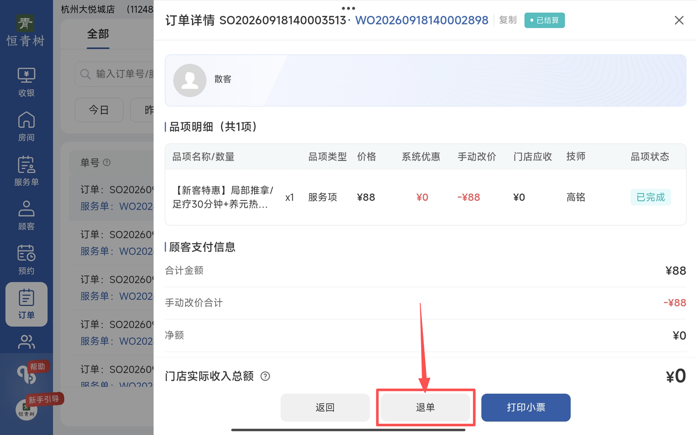Screen dimensions: 697x435
Task: Click the 门店应收 column header
Action: click(533, 157)
